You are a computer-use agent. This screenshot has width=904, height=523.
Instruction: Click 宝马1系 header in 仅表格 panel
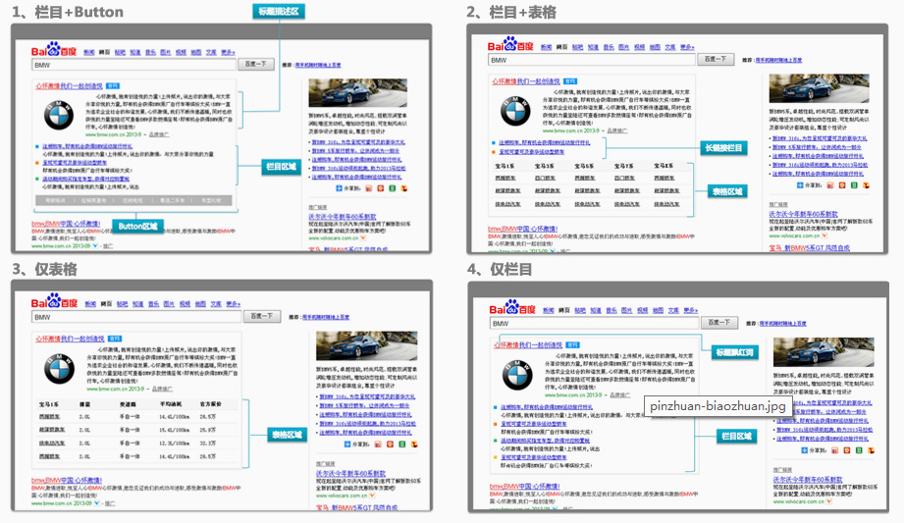[49, 404]
